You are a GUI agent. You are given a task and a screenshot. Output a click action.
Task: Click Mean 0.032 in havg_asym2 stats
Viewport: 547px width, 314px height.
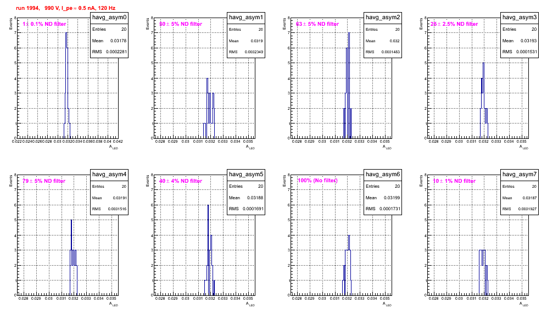383,41
